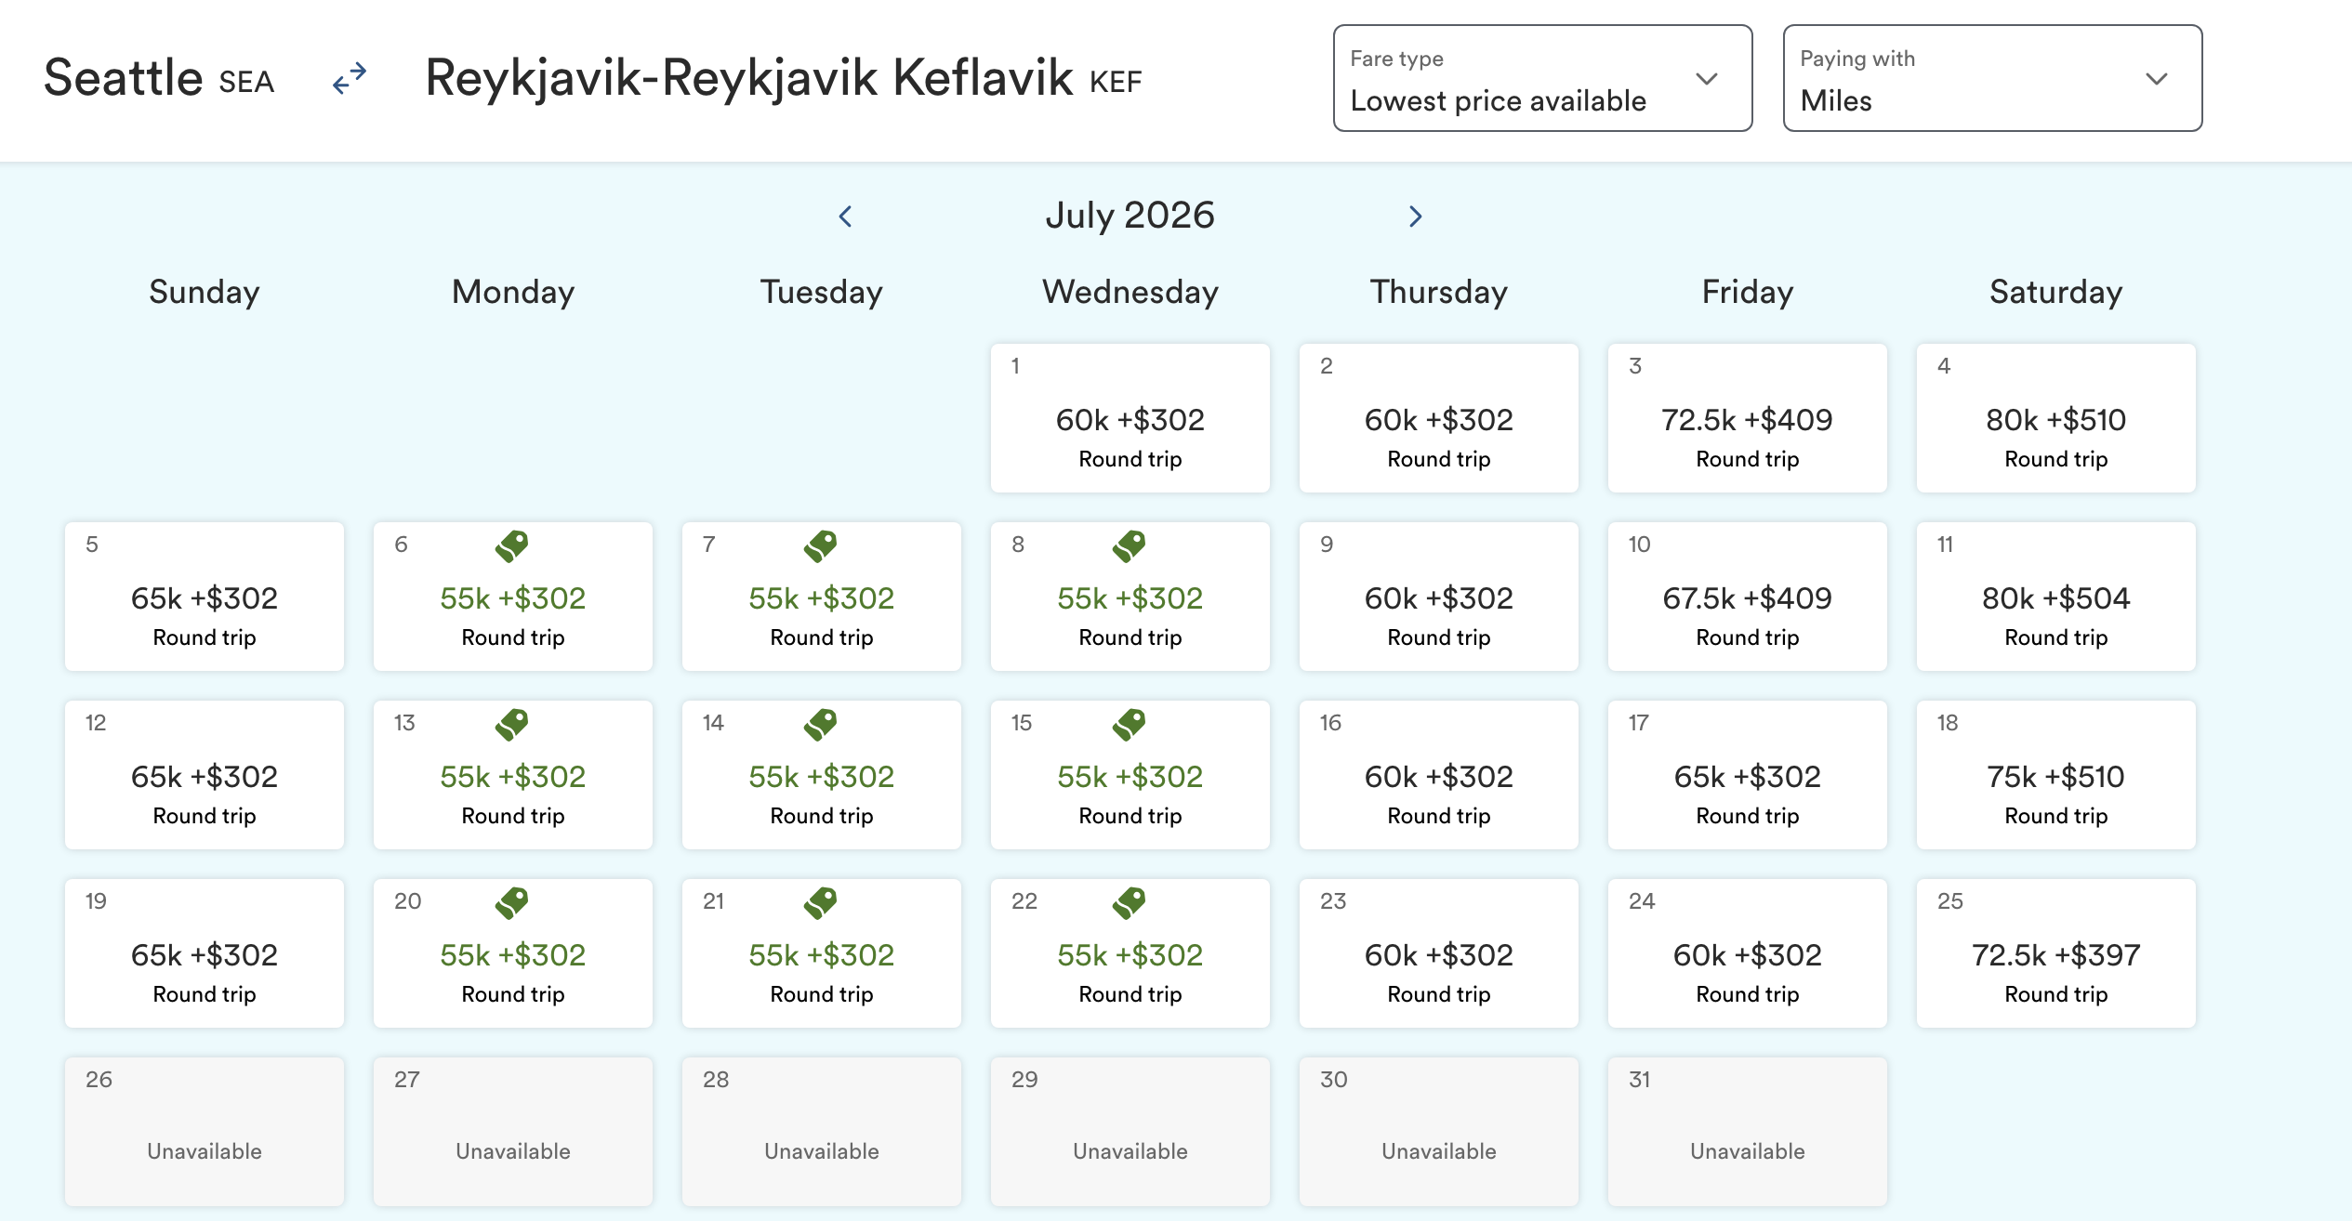Click the July 2026 month heading
The height and width of the screenshot is (1221, 2352).
[1130, 216]
